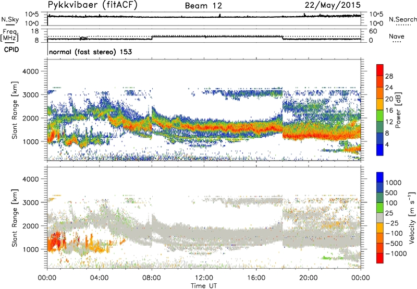The image size is (417, 289).
Task: Click the 20:00 time axis tick label
Action: [x=309, y=278]
